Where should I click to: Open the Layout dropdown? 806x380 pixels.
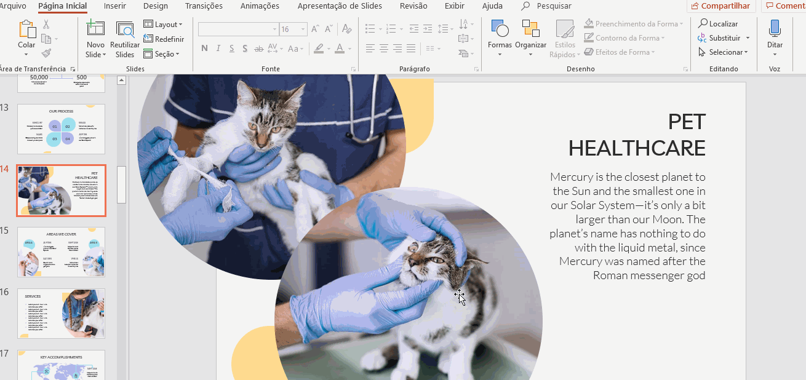(163, 25)
